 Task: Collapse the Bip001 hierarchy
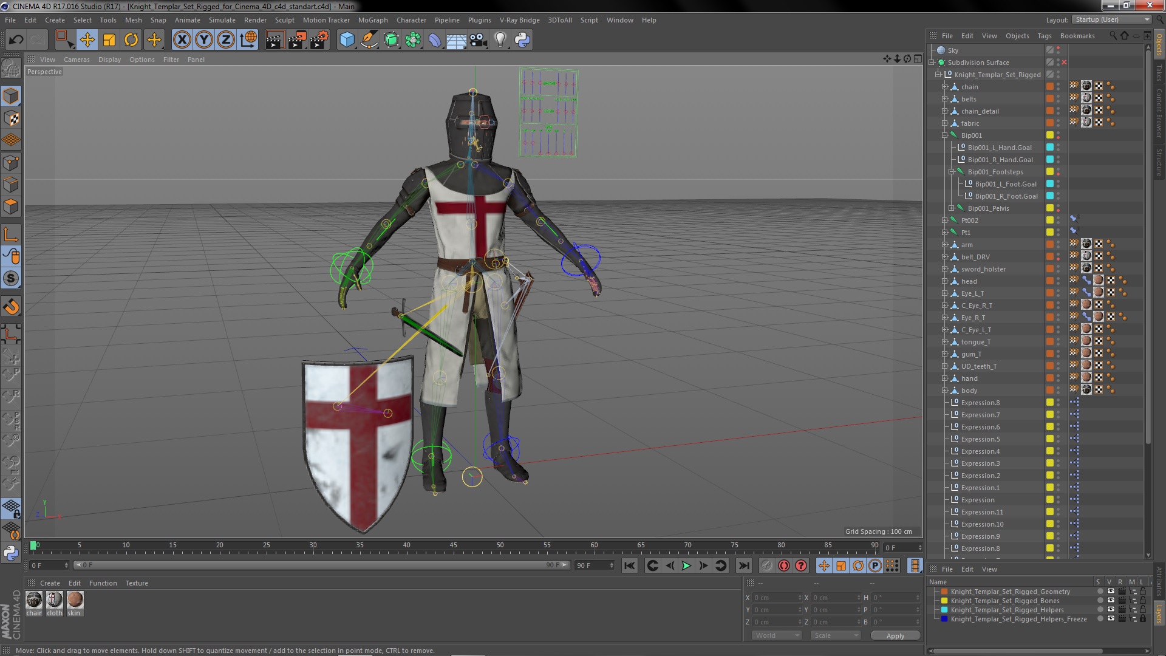coord(945,135)
